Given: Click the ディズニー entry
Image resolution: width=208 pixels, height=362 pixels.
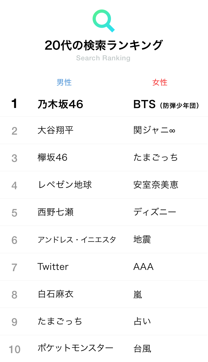Looking at the screenshot, I should [x=154, y=212].
